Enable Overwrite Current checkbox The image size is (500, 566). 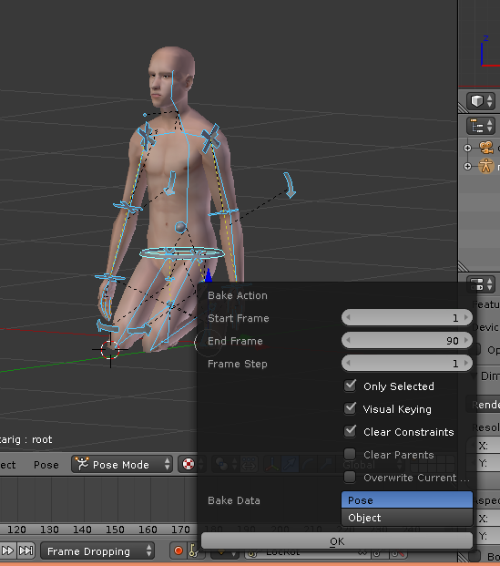(350, 477)
